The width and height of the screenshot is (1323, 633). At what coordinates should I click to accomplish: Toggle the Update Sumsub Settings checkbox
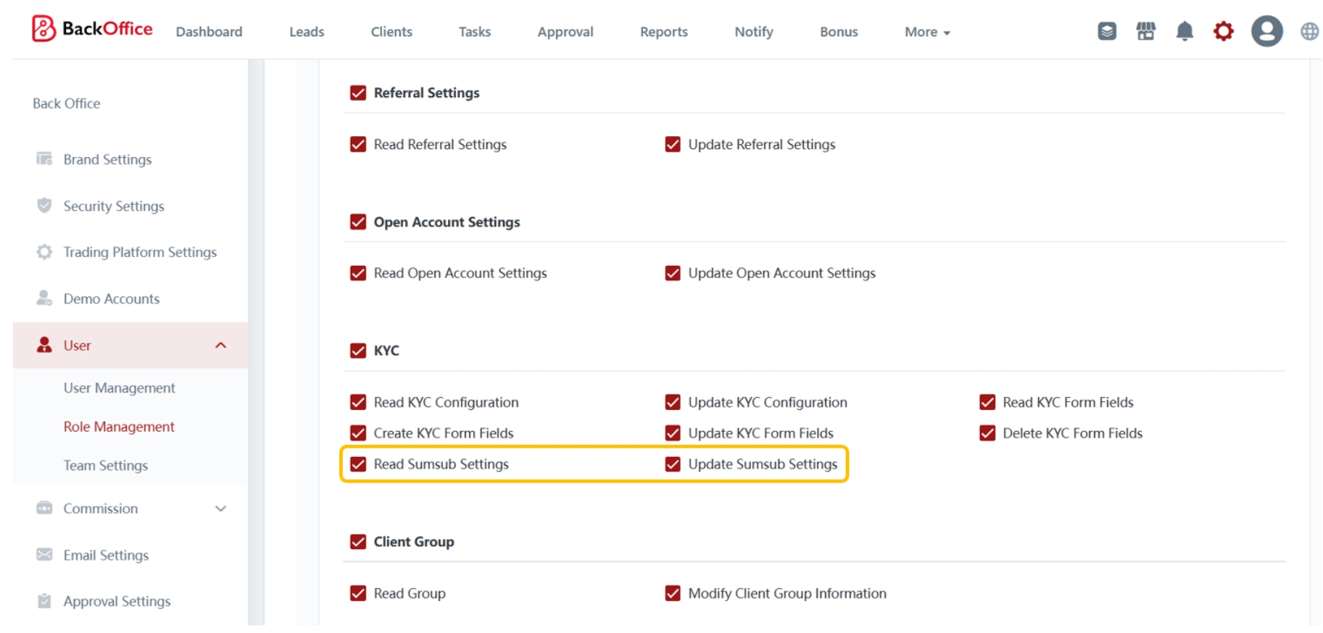(673, 464)
